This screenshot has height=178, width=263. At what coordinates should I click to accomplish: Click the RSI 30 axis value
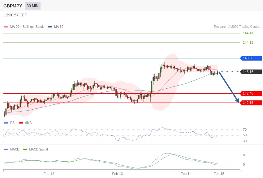(x=245, y=141)
